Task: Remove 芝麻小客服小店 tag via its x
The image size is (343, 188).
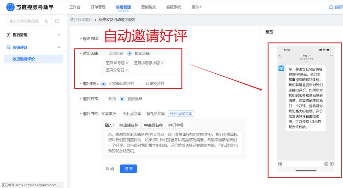Action: [x=162, y=63]
